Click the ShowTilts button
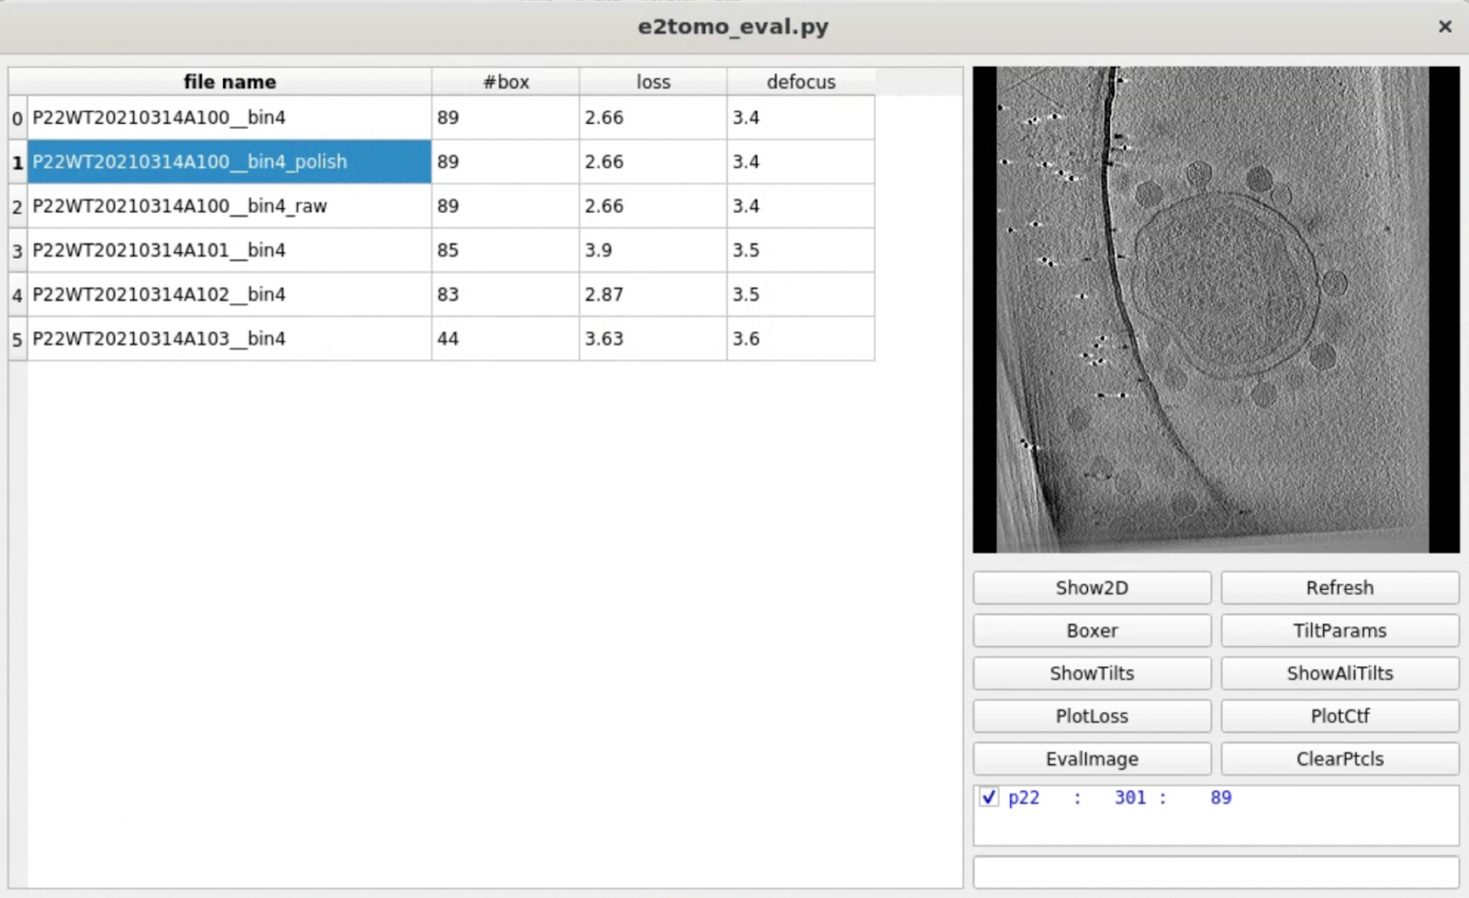This screenshot has height=898, width=1469. coord(1092,673)
